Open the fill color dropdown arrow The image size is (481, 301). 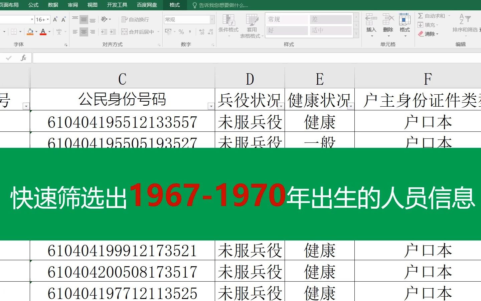click(x=36, y=32)
